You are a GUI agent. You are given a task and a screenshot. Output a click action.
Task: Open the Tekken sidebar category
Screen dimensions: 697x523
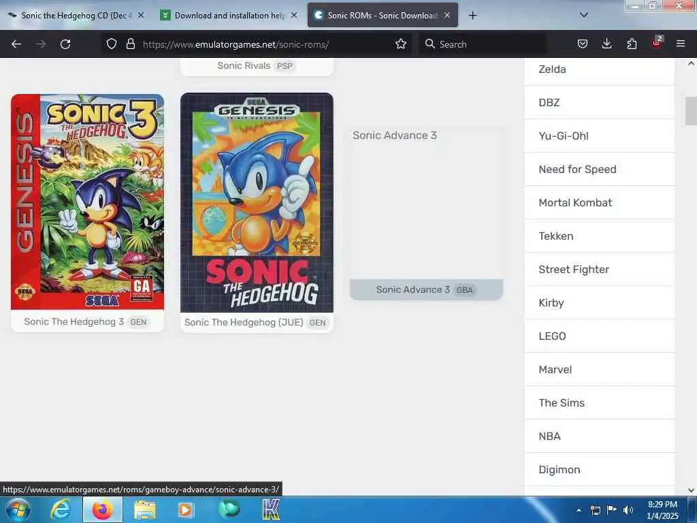599,236
